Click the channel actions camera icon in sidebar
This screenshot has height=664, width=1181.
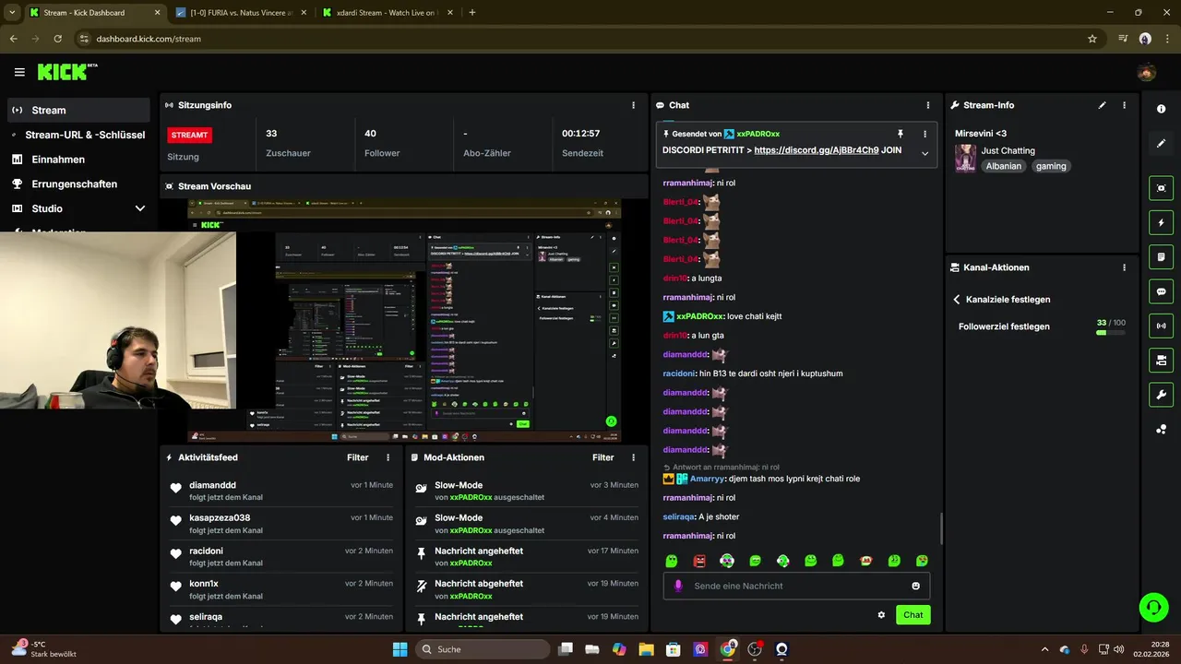[1161, 360]
